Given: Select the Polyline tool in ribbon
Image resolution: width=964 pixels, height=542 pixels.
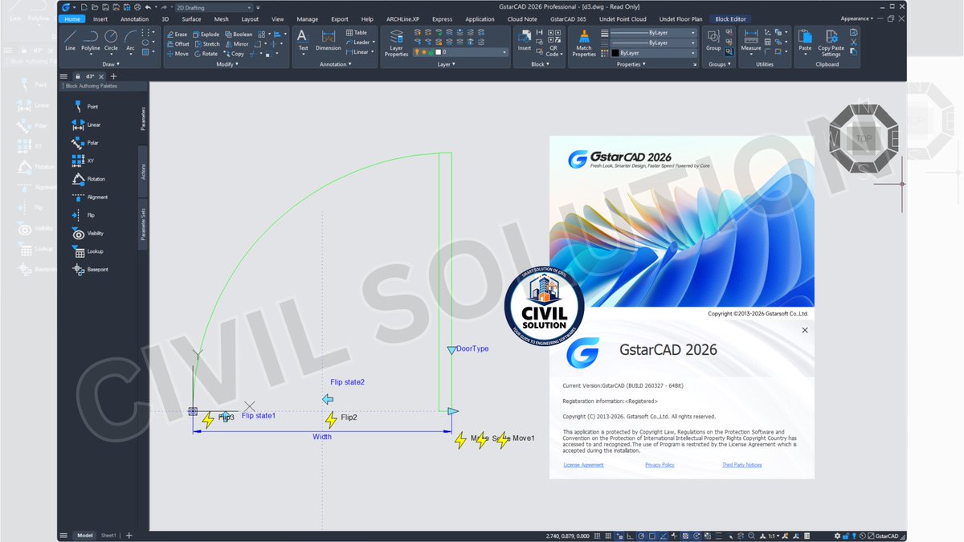Looking at the screenshot, I should pos(91,39).
